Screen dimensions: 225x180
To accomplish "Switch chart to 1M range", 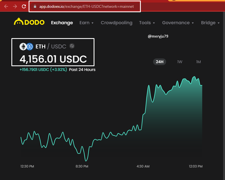I will point(198,62).
